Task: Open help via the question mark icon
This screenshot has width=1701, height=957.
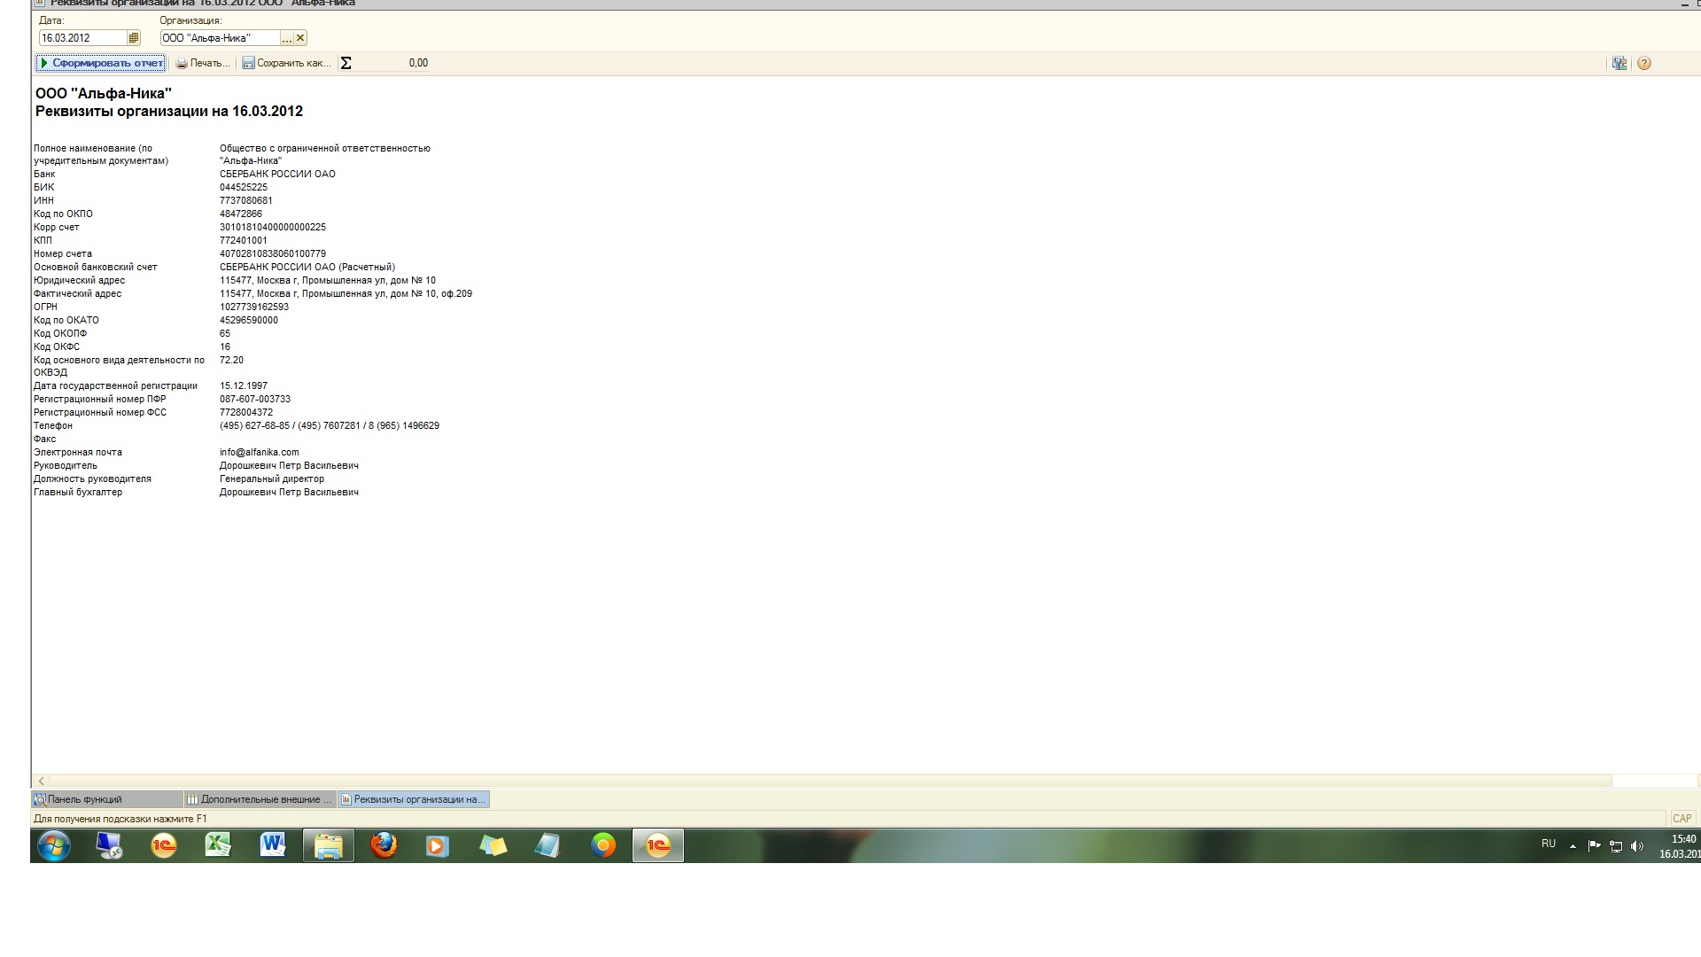Action: (x=1644, y=63)
